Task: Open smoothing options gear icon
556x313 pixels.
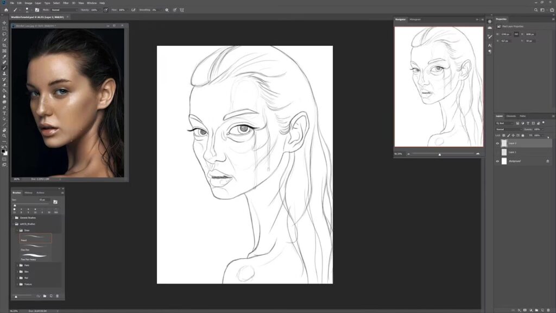Action: click(x=167, y=10)
